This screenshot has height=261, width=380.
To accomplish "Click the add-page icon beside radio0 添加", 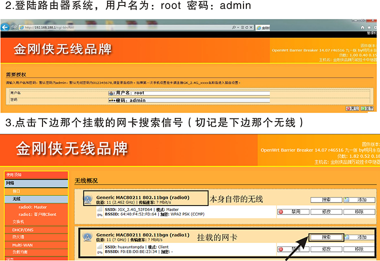I will point(346,200).
